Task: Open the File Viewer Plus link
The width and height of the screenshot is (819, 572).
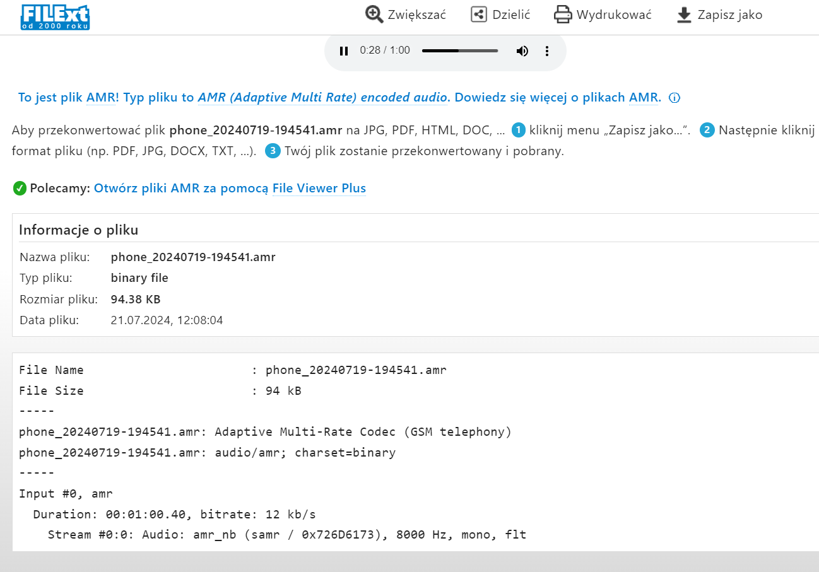Action: [x=319, y=188]
